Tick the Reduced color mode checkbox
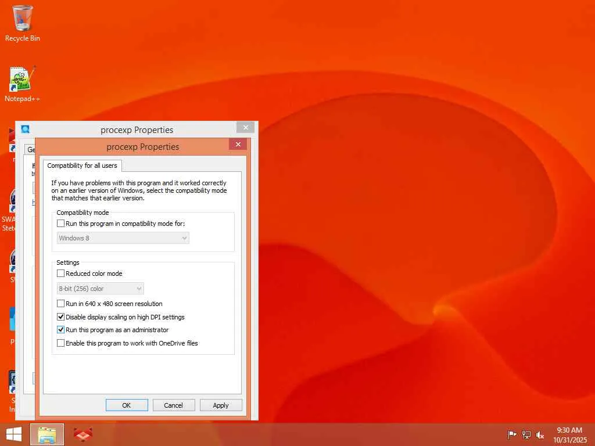Viewport: 595px width, 446px height. 60,273
